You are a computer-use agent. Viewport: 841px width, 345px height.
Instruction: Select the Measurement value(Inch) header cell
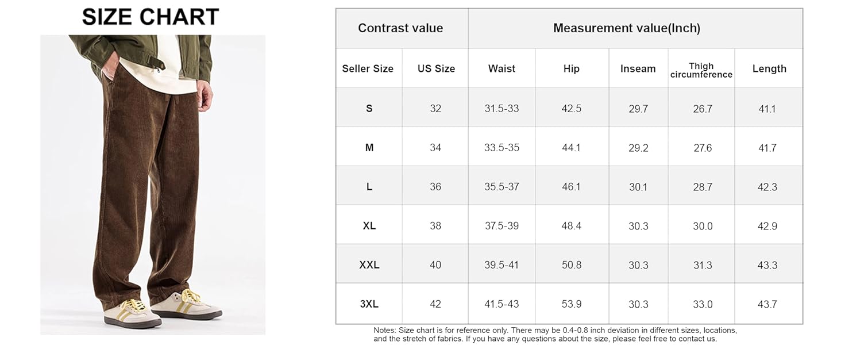tap(627, 28)
